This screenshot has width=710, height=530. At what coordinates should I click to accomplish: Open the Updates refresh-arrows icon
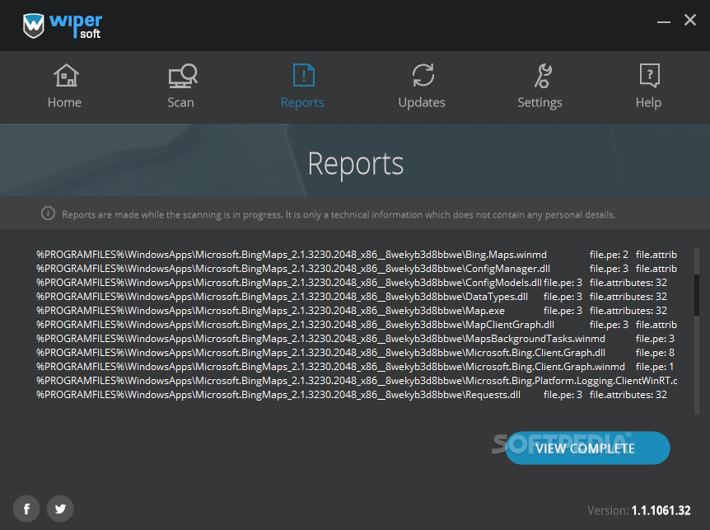point(423,75)
